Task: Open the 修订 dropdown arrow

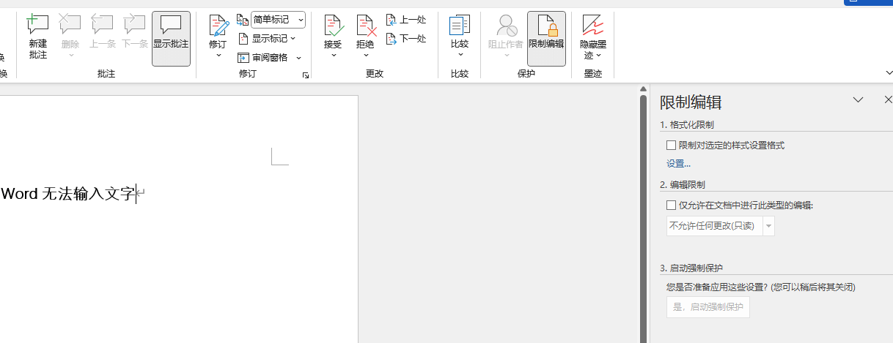Action: 218,56
